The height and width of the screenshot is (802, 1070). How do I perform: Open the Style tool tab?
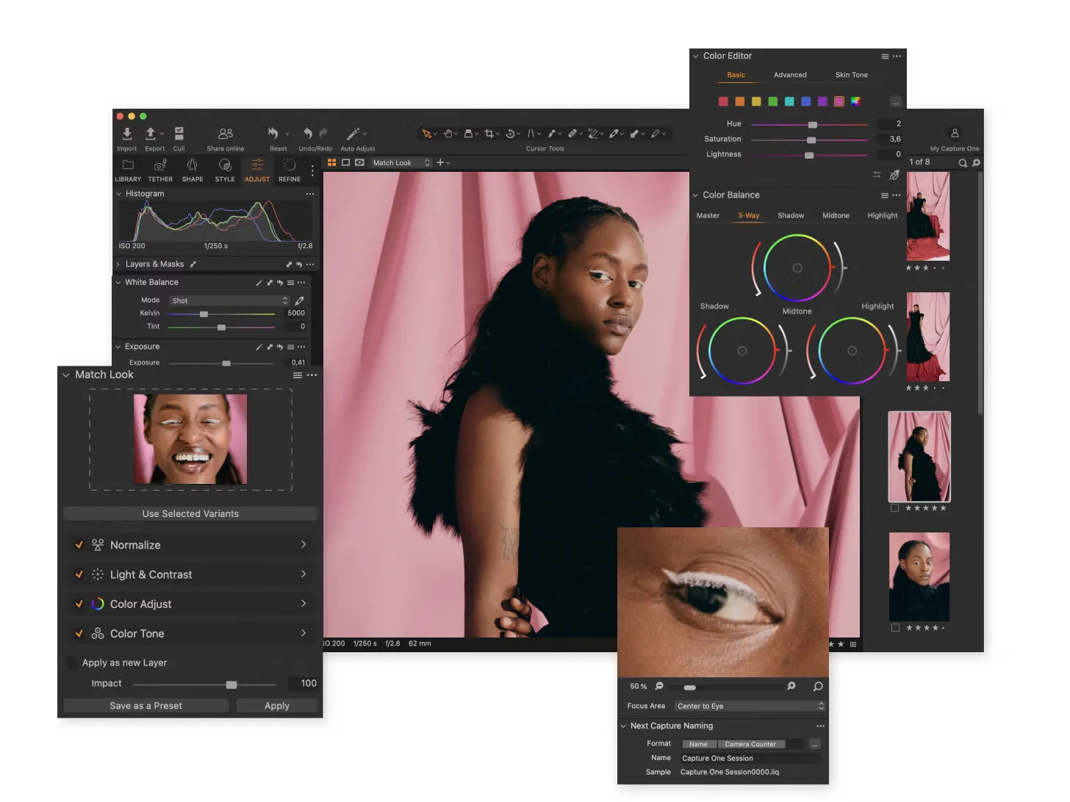point(225,170)
